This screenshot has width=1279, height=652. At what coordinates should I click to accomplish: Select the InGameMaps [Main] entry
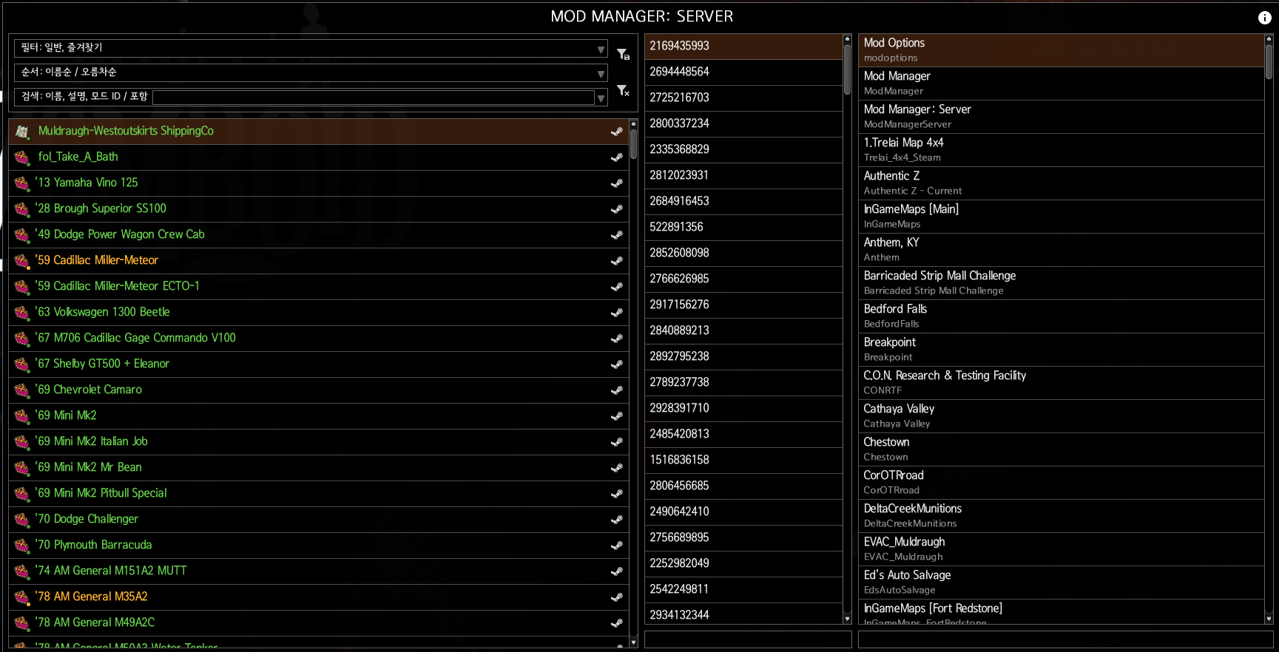(1061, 217)
